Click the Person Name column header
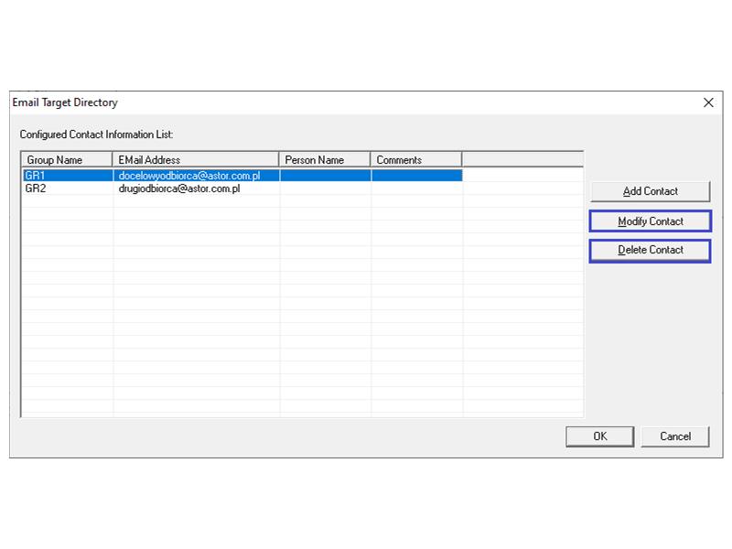 (x=325, y=159)
